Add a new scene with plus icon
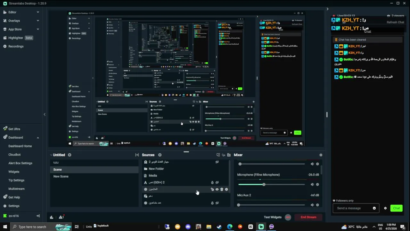The height and width of the screenshot is (231, 410). [70, 155]
